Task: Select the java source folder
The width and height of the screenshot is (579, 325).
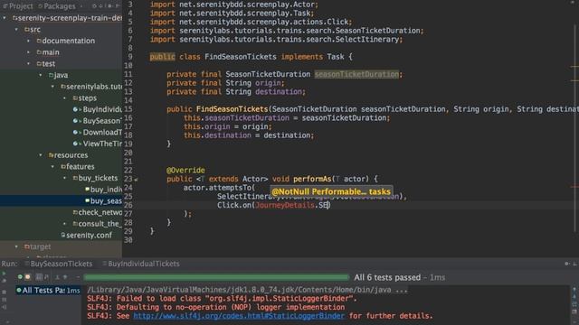Action: tap(58, 75)
